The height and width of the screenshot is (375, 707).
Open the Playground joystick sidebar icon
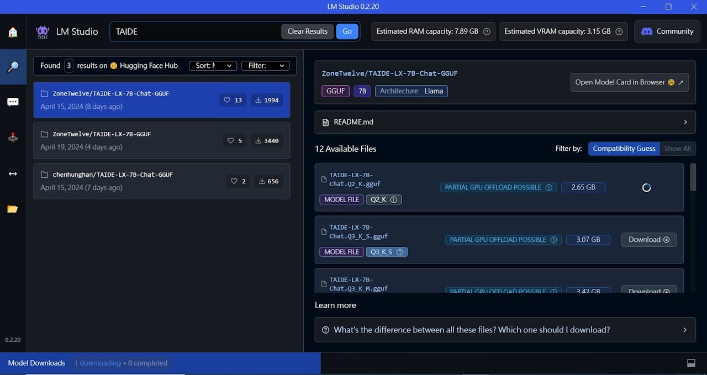pyautogui.click(x=13, y=138)
